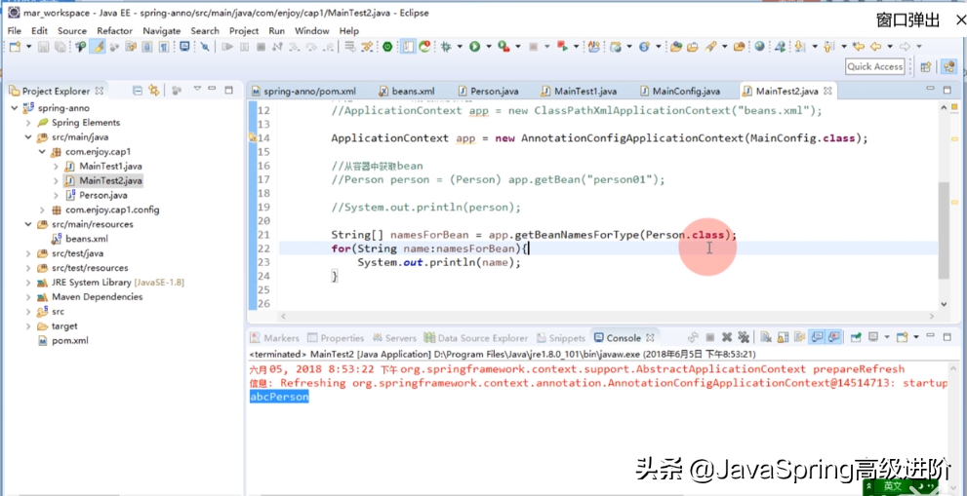Toggle Link with Editor in Project Explorer
967x496 pixels.
(153, 91)
